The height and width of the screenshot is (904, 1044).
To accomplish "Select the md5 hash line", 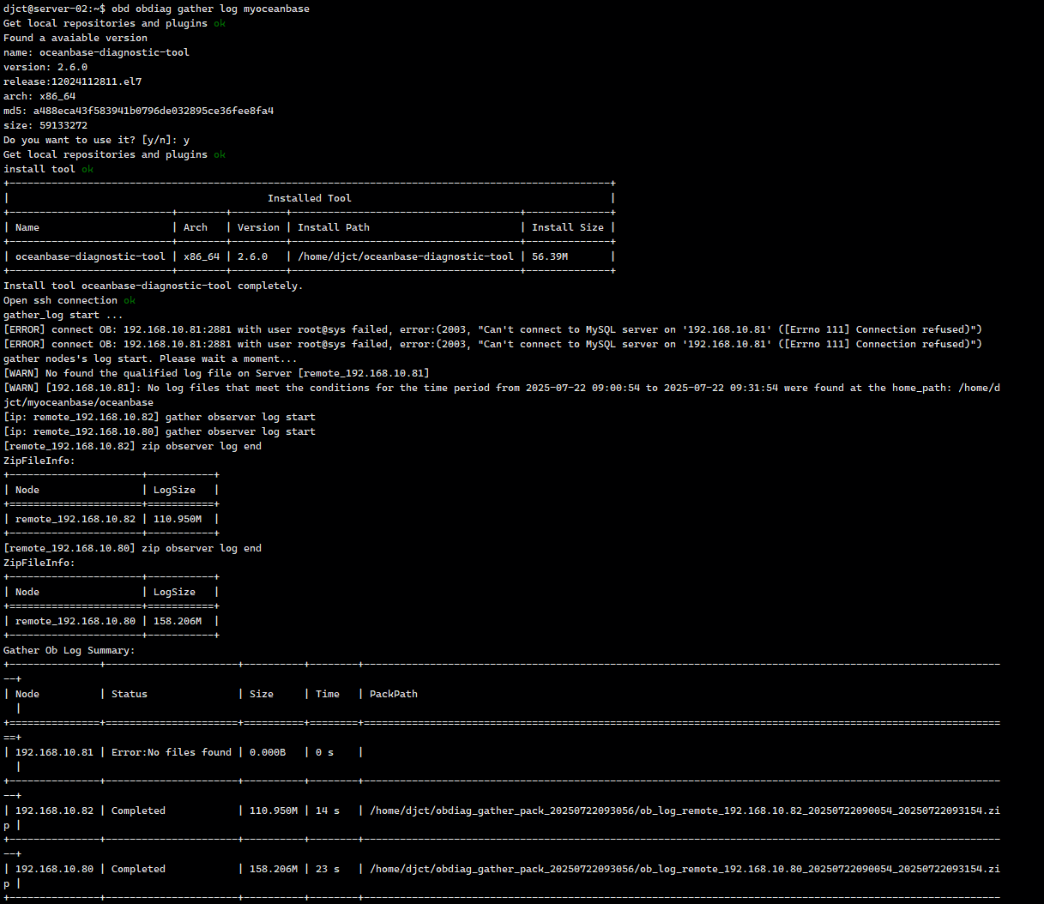I will click(x=139, y=111).
